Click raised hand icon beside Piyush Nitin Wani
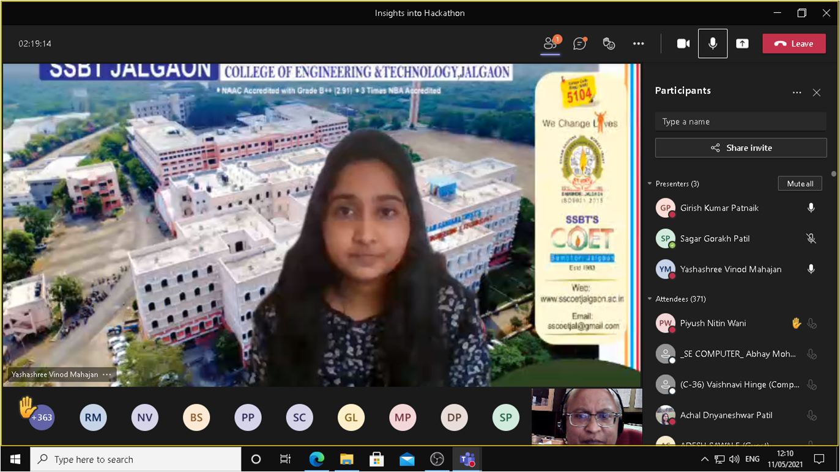Image resolution: width=840 pixels, height=472 pixels. point(796,324)
